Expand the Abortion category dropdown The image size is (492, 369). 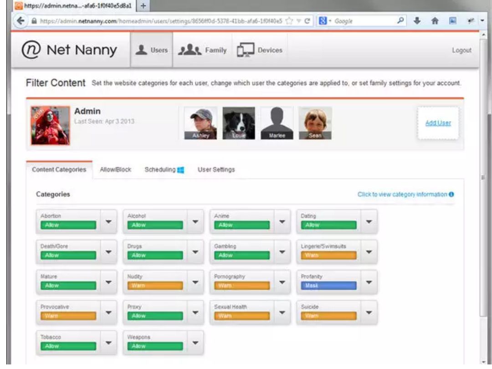pyautogui.click(x=108, y=222)
